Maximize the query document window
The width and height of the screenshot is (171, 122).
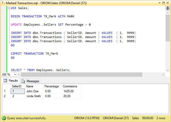coord(163,3)
